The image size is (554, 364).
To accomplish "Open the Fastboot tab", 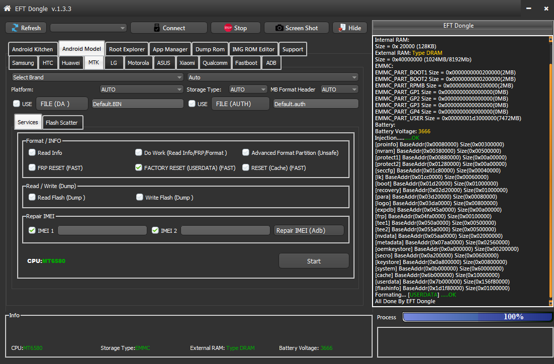I will 246,63.
